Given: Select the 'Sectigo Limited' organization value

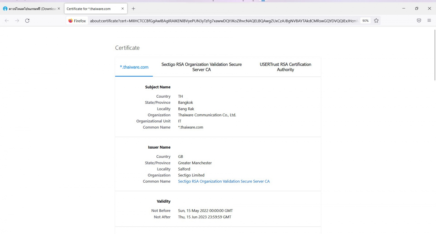Looking at the screenshot, I should click(x=191, y=175).
